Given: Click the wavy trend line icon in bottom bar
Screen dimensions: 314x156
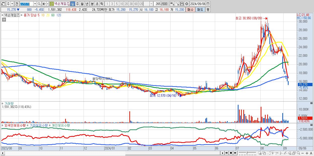Looking at the screenshot, I should 277,153.
